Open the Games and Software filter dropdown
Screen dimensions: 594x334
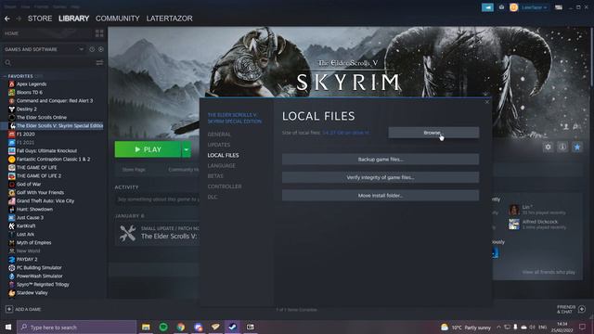pyautogui.click(x=44, y=49)
